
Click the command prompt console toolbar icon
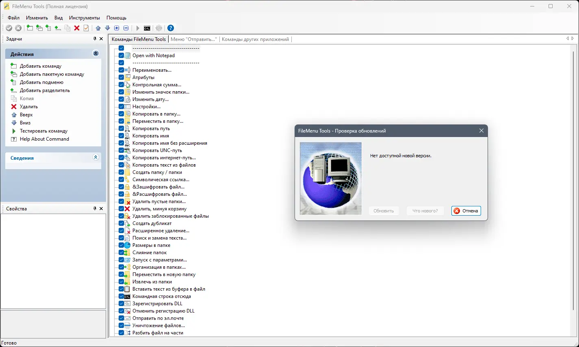(147, 28)
